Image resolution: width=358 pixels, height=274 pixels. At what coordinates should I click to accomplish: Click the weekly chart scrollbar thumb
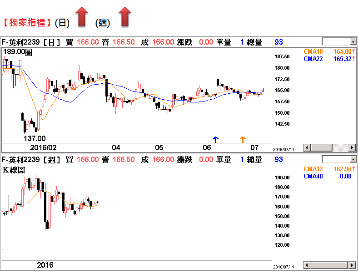329,265
